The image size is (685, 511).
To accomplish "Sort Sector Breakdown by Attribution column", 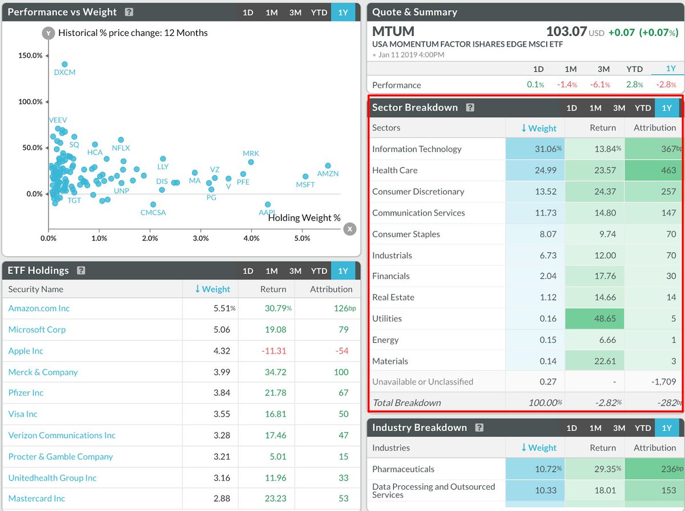I will 654,128.
